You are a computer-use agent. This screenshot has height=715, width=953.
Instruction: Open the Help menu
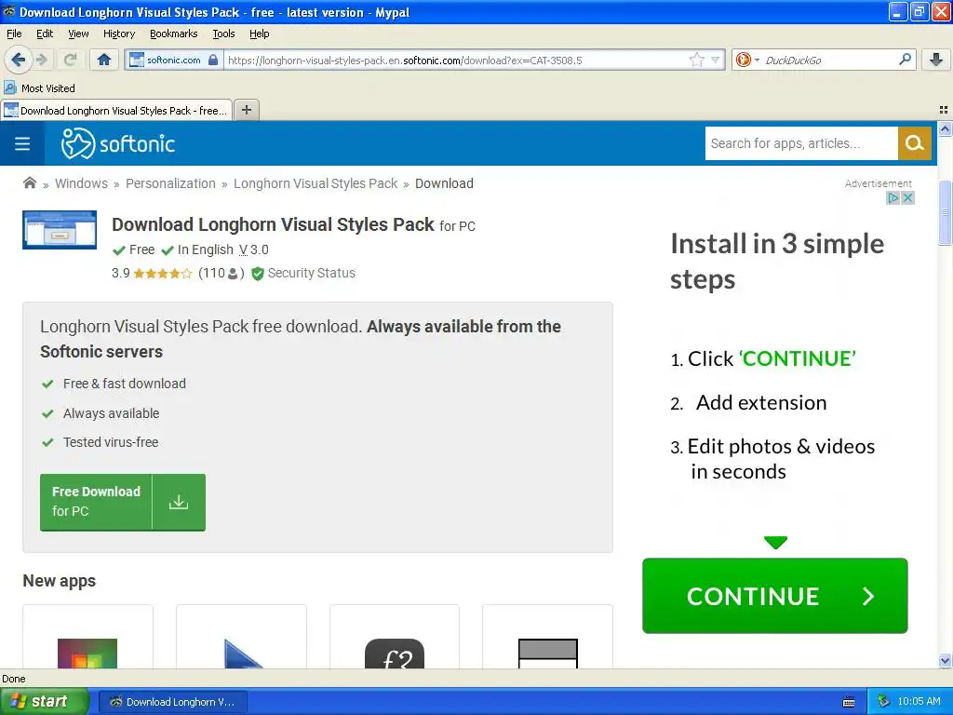point(259,34)
